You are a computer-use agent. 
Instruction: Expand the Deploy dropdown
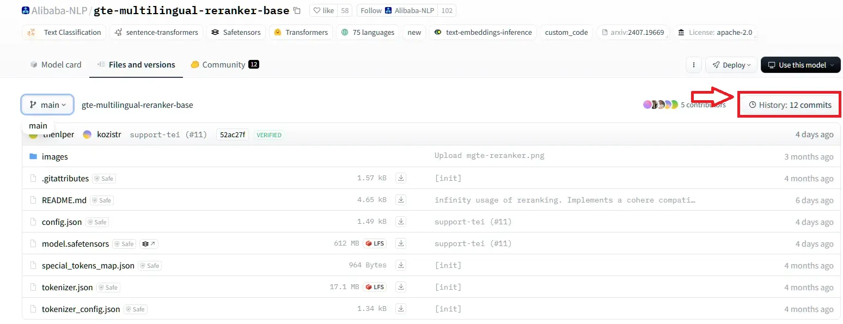click(731, 65)
